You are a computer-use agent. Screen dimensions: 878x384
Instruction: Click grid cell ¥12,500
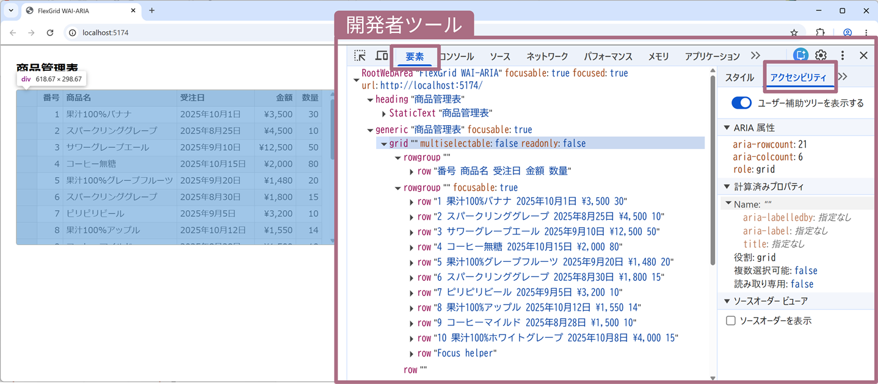coord(275,147)
